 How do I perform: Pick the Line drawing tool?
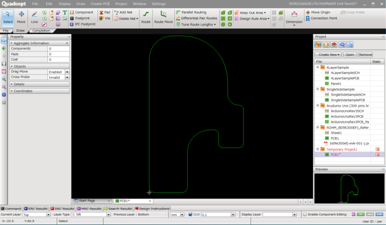[34, 18]
